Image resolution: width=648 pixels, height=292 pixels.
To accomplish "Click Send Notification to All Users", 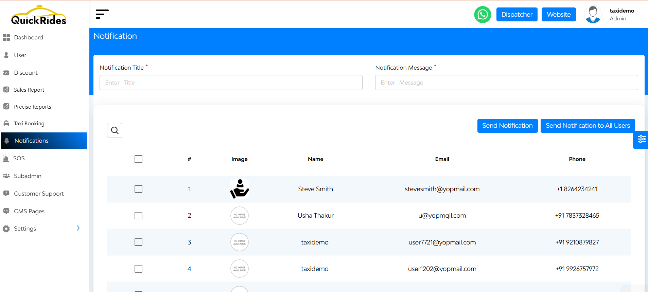I will (588, 126).
